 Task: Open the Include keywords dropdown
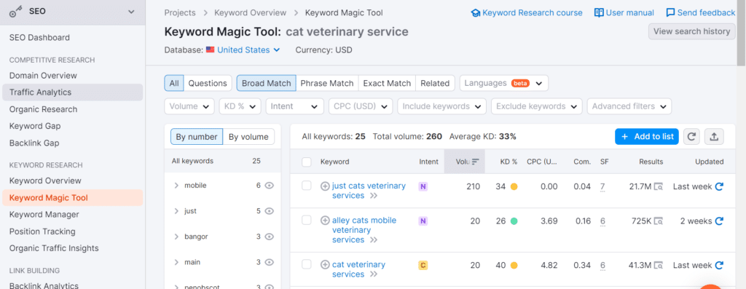click(441, 106)
